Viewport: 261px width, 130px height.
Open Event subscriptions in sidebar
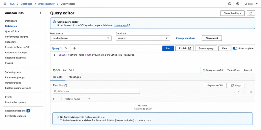pyautogui.click(x=16, y=102)
